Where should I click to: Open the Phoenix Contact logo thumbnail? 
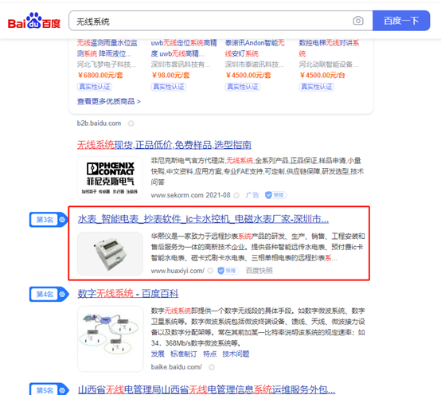[110, 178]
